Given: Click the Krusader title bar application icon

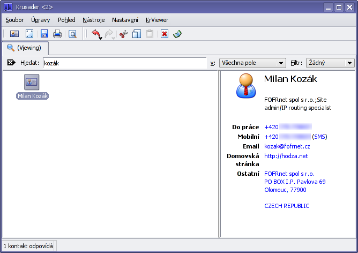Looking at the screenshot, I should click(8, 7).
